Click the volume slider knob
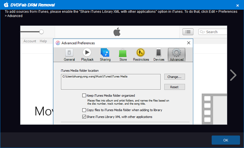Screen dimensions: 244x148 click(x=41, y=32)
